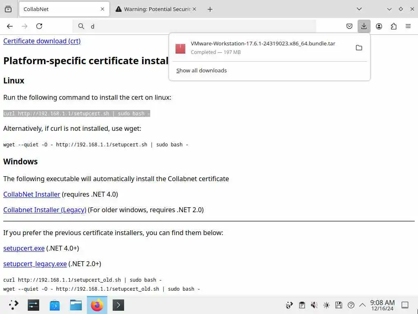Click the wget setupcert_old.sh command line
The width and height of the screenshot is (418, 314).
[x=102, y=289]
